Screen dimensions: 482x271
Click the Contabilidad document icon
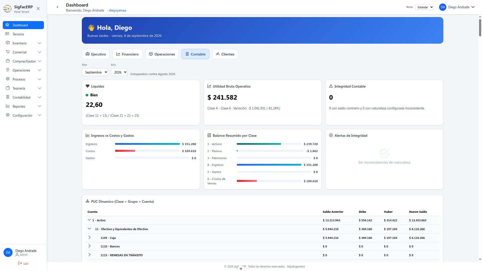click(8, 97)
